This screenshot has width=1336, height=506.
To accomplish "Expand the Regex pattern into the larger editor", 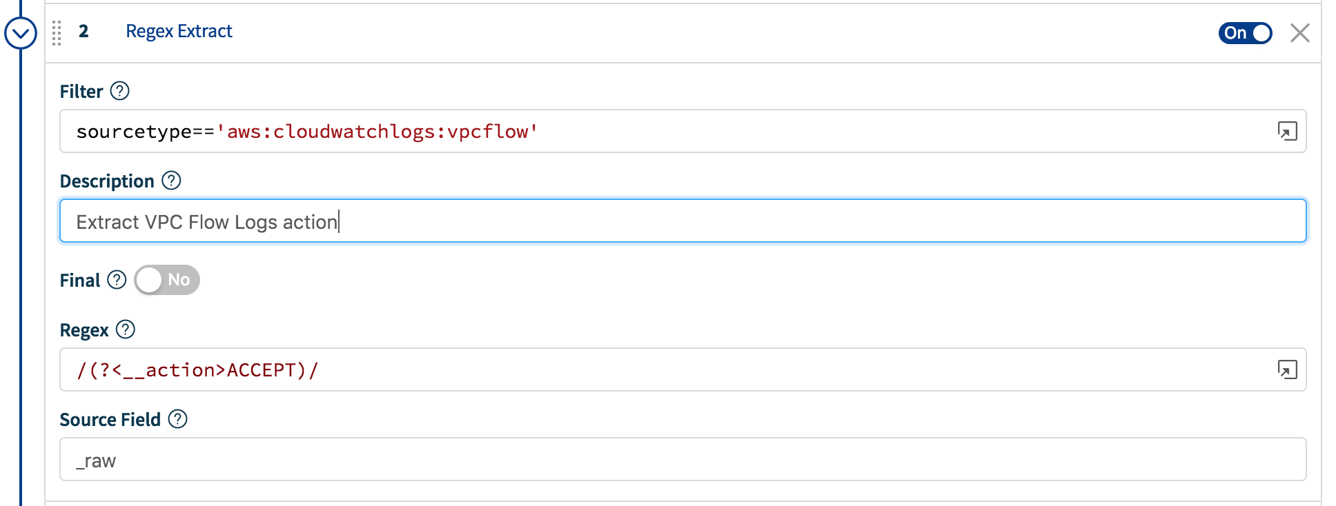I will pos(1288,370).
